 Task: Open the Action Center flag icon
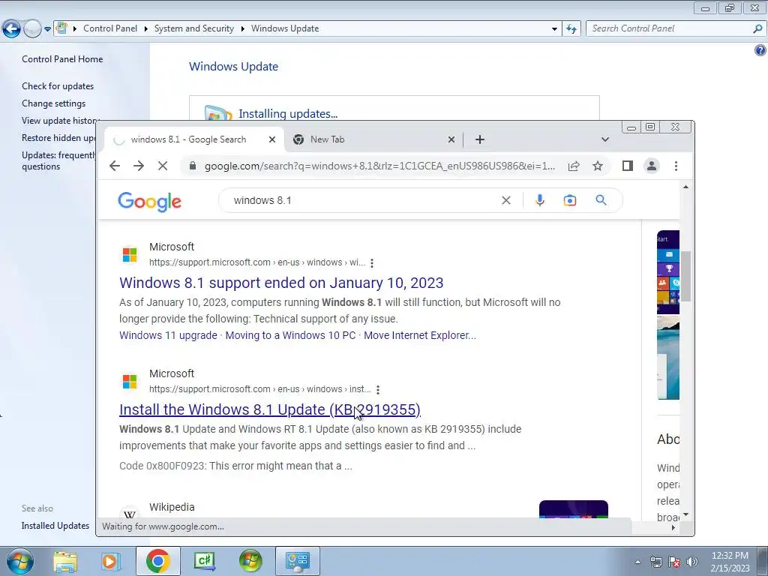pyautogui.click(x=674, y=562)
